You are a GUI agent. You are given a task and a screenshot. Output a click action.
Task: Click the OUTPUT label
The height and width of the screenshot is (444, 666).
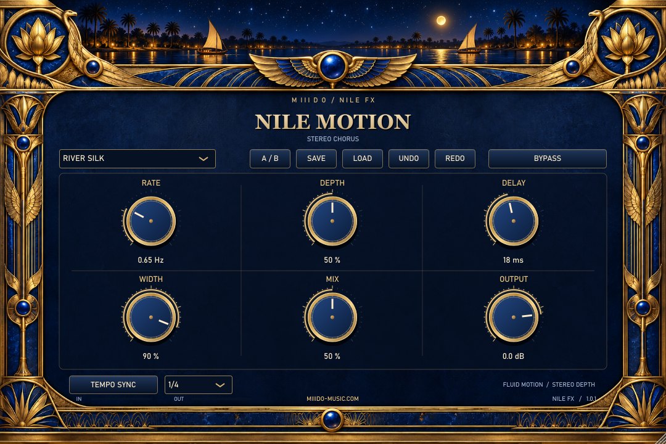tap(514, 279)
